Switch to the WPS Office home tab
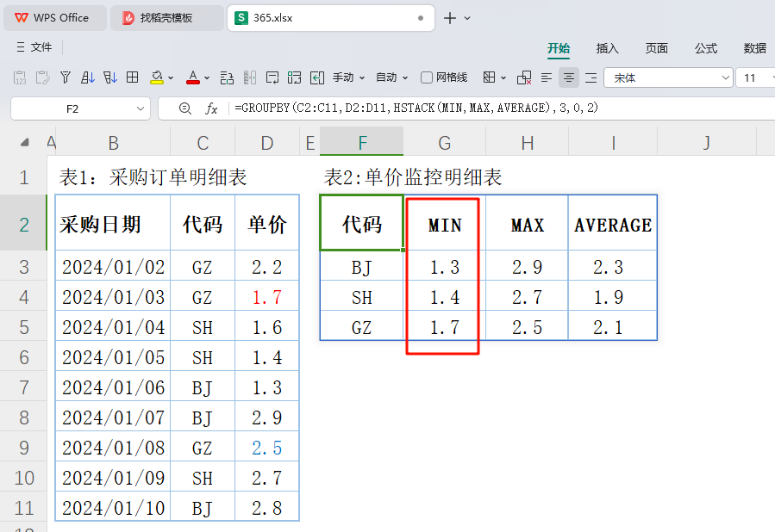This screenshot has height=532, width=775. [55, 18]
